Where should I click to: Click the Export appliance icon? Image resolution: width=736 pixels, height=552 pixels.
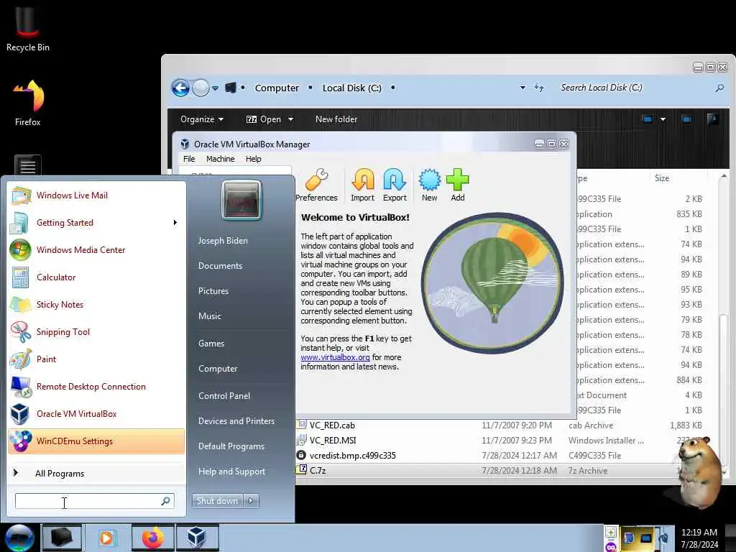pos(395,185)
